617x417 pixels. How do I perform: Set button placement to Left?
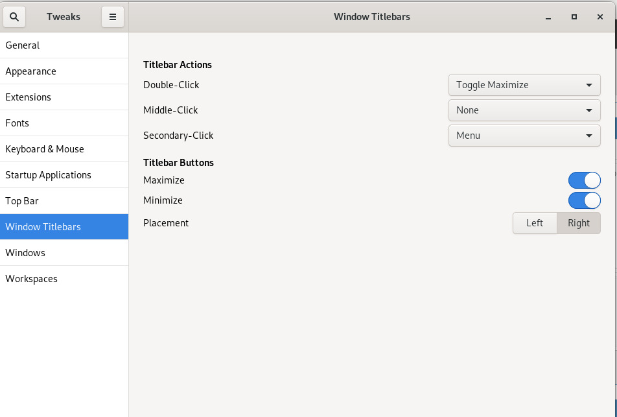point(535,223)
